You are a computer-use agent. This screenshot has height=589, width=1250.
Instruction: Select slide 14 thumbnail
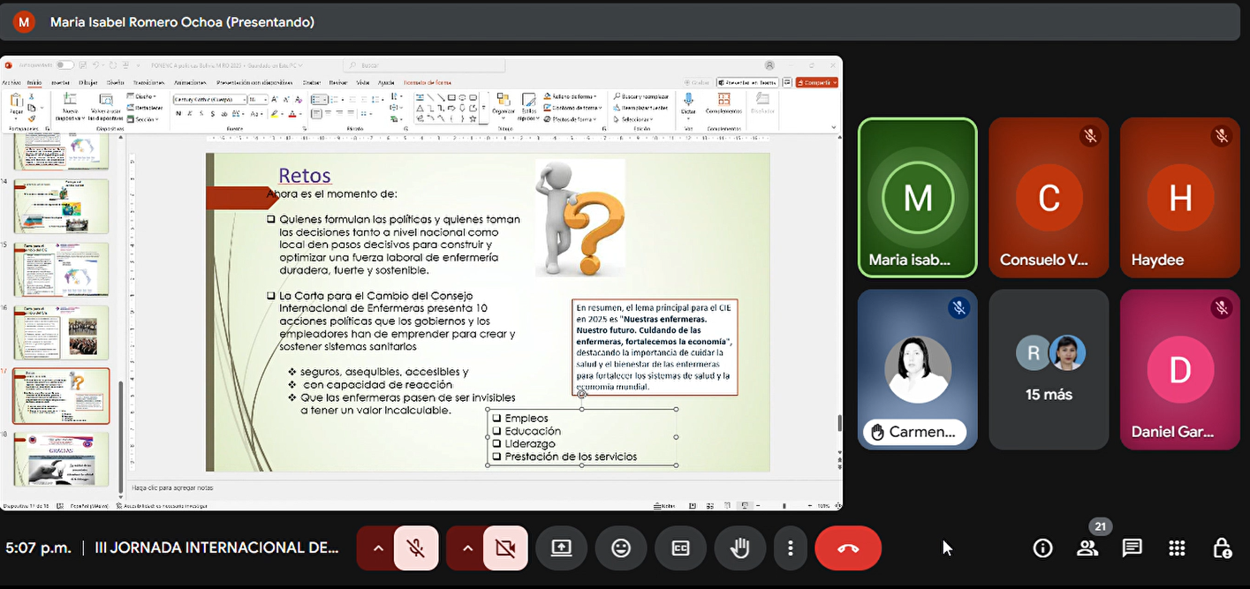coord(61,207)
